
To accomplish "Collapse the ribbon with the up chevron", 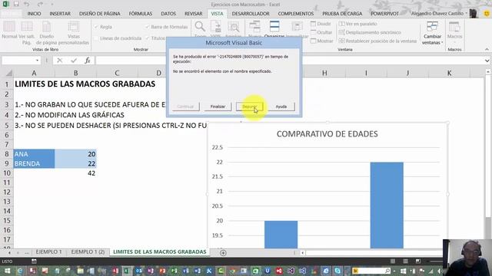I will click(x=487, y=49).
